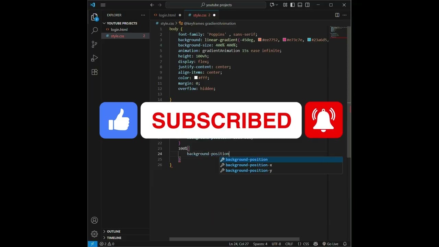Split the editor to the right
This screenshot has width=439, height=247.
(337, 15)
